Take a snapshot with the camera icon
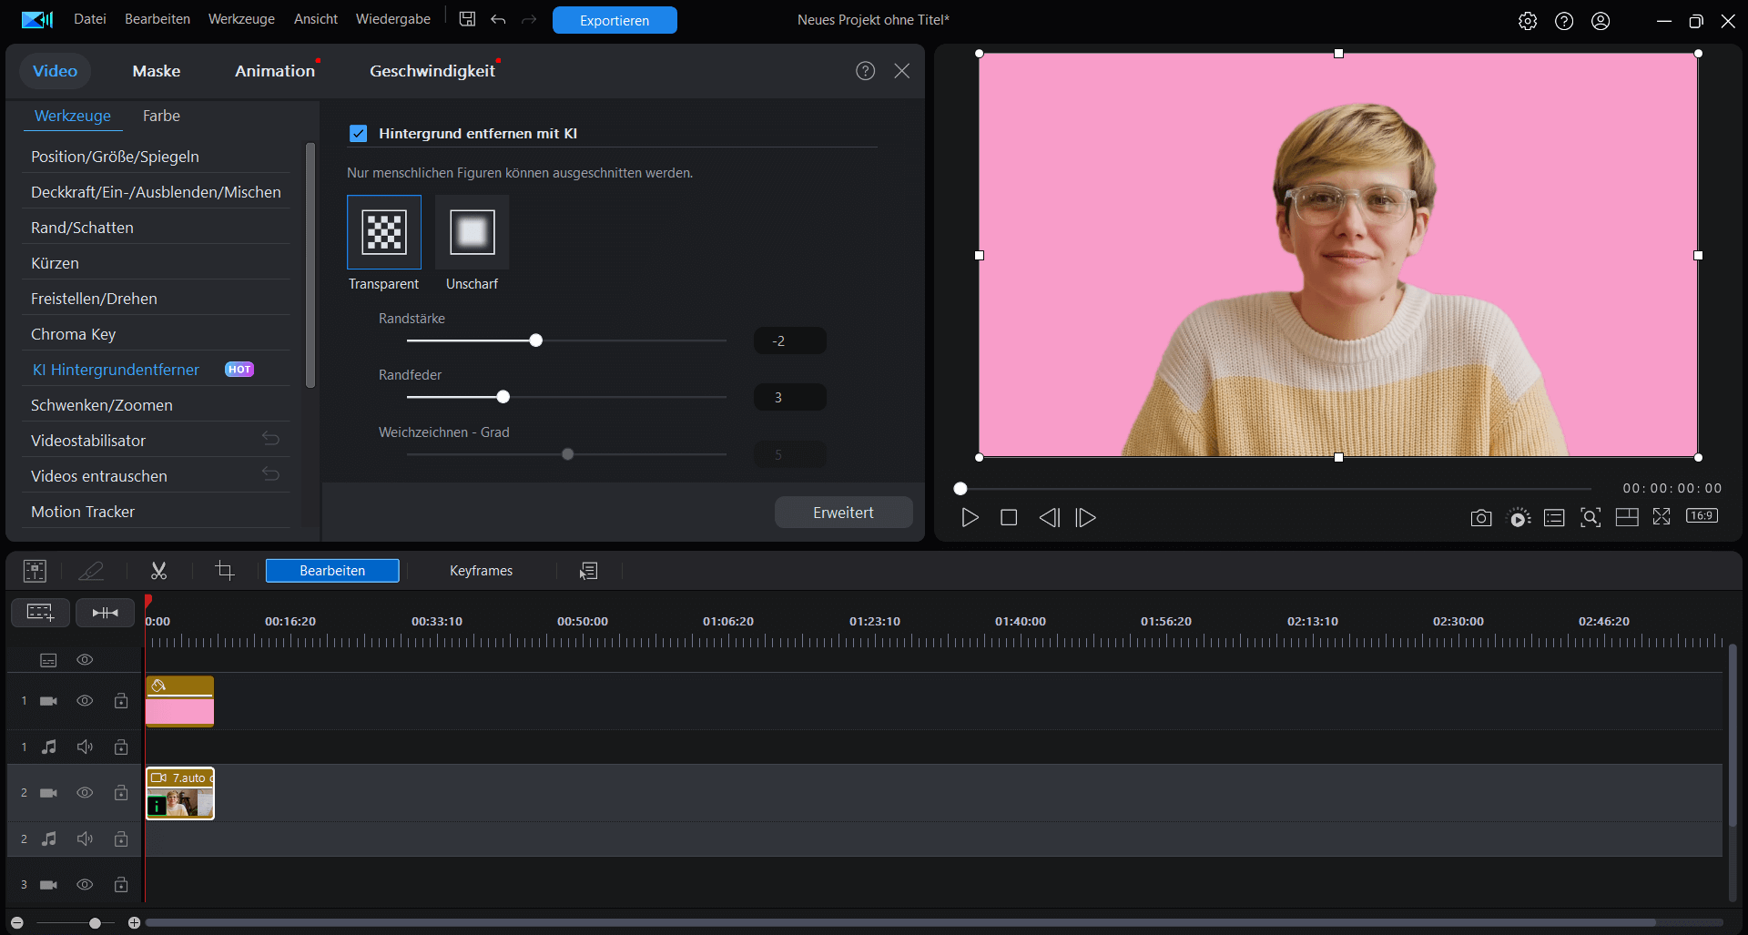The width and height of the screenshot is (1748, 935). point(1480,518)
